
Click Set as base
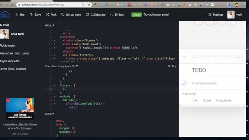71,15
